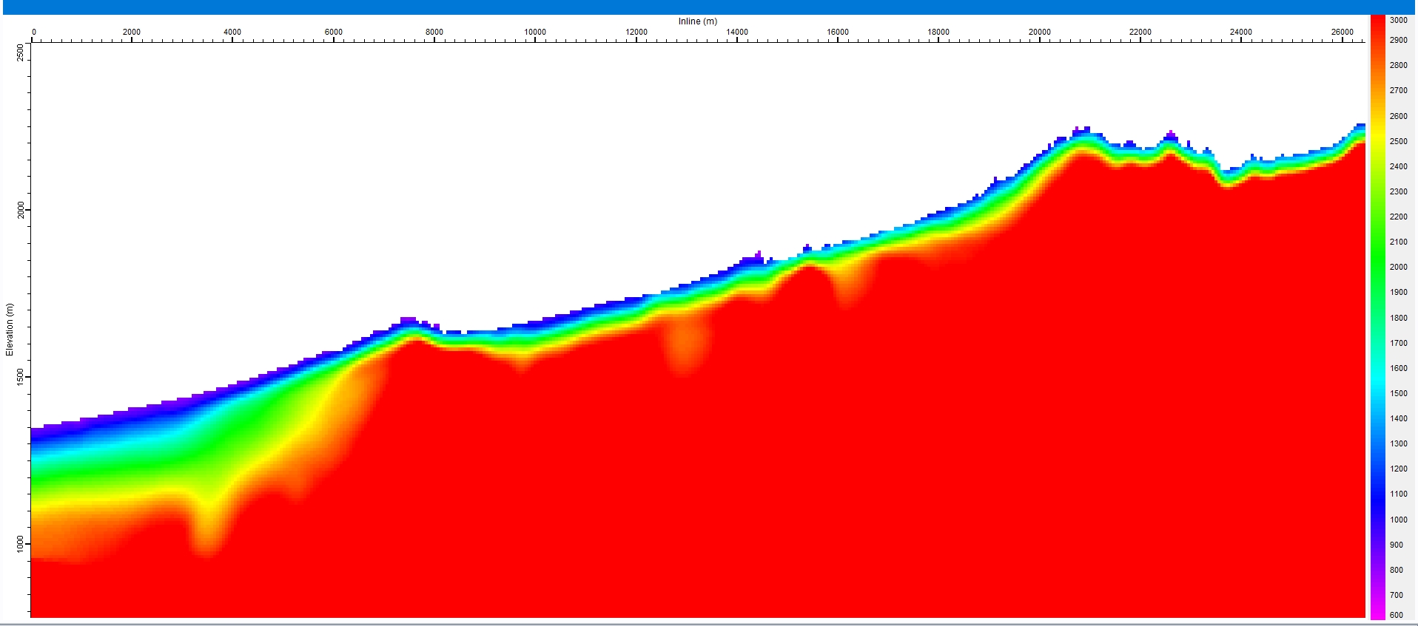Click color bar value 900
The height and width of the screenshot is (626, 1418).
pos(1397,545)
